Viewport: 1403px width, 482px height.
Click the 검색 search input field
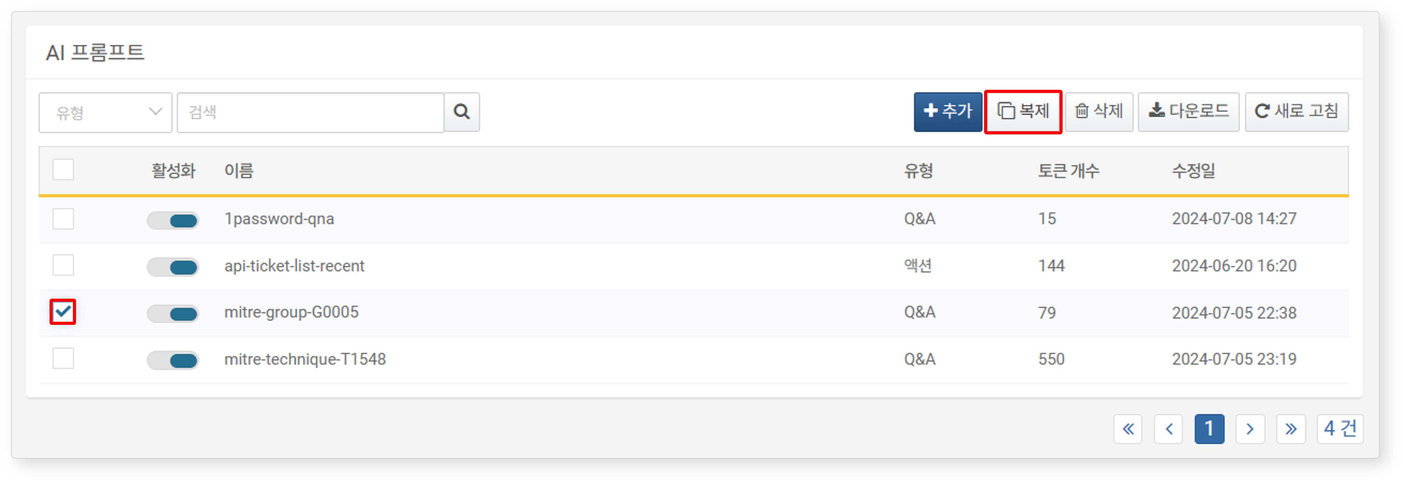[x=310, y=113]
